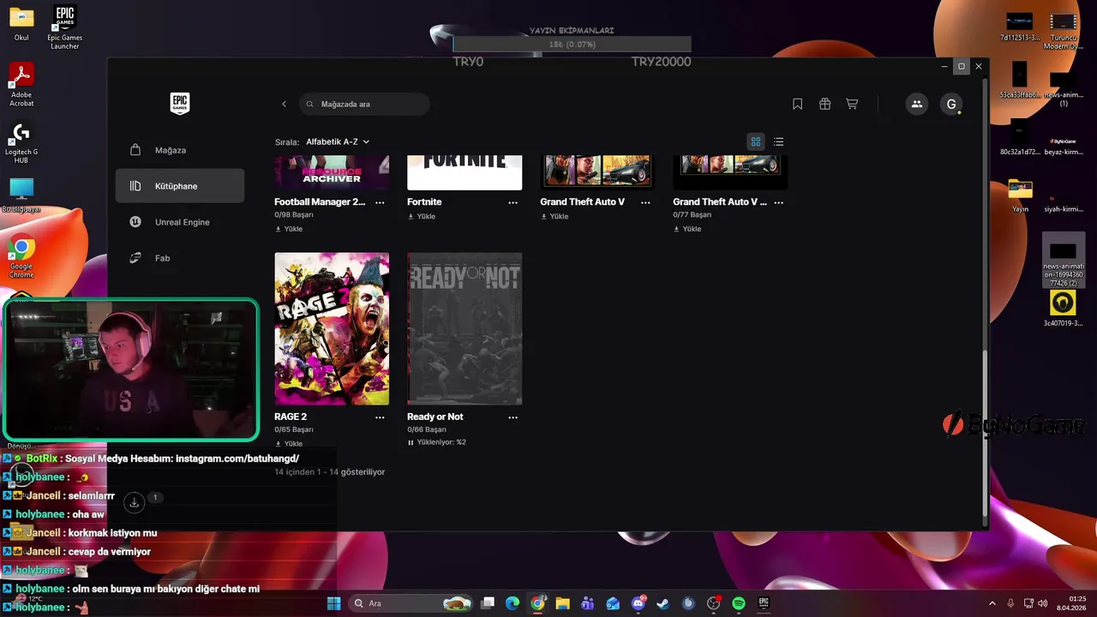Screen dimensions: 1097x617
Task: Open options for Grand Theft Auto V with 0/77 Başarı
Action: pyautogui.click(x=779, y=202)
